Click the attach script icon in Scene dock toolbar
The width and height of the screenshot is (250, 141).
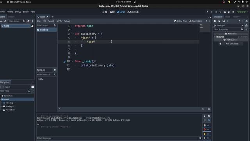[x=28, y=21]
